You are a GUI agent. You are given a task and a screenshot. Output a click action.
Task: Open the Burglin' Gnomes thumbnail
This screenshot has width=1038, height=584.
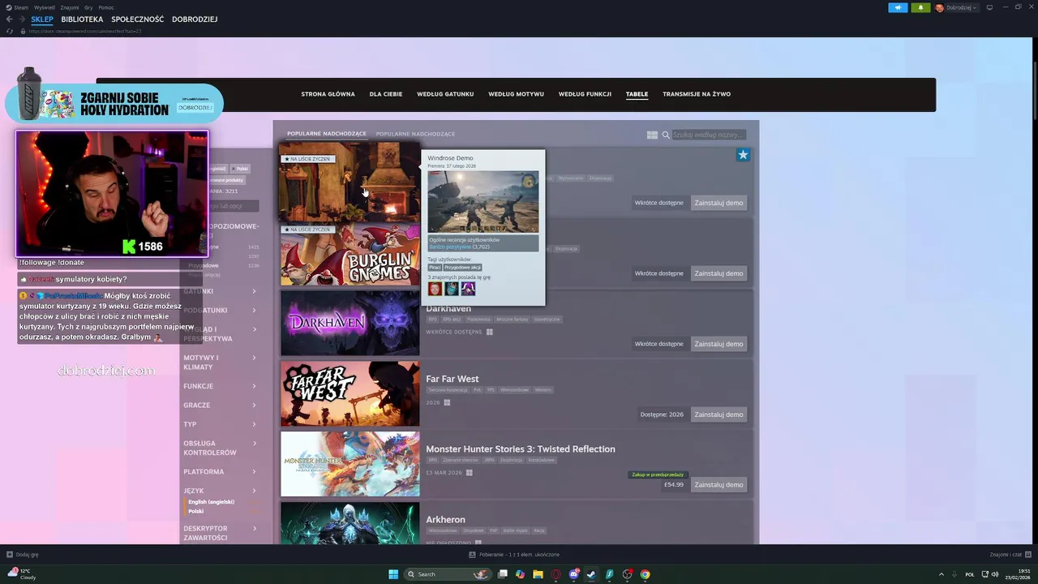click(x=350, y=254)
